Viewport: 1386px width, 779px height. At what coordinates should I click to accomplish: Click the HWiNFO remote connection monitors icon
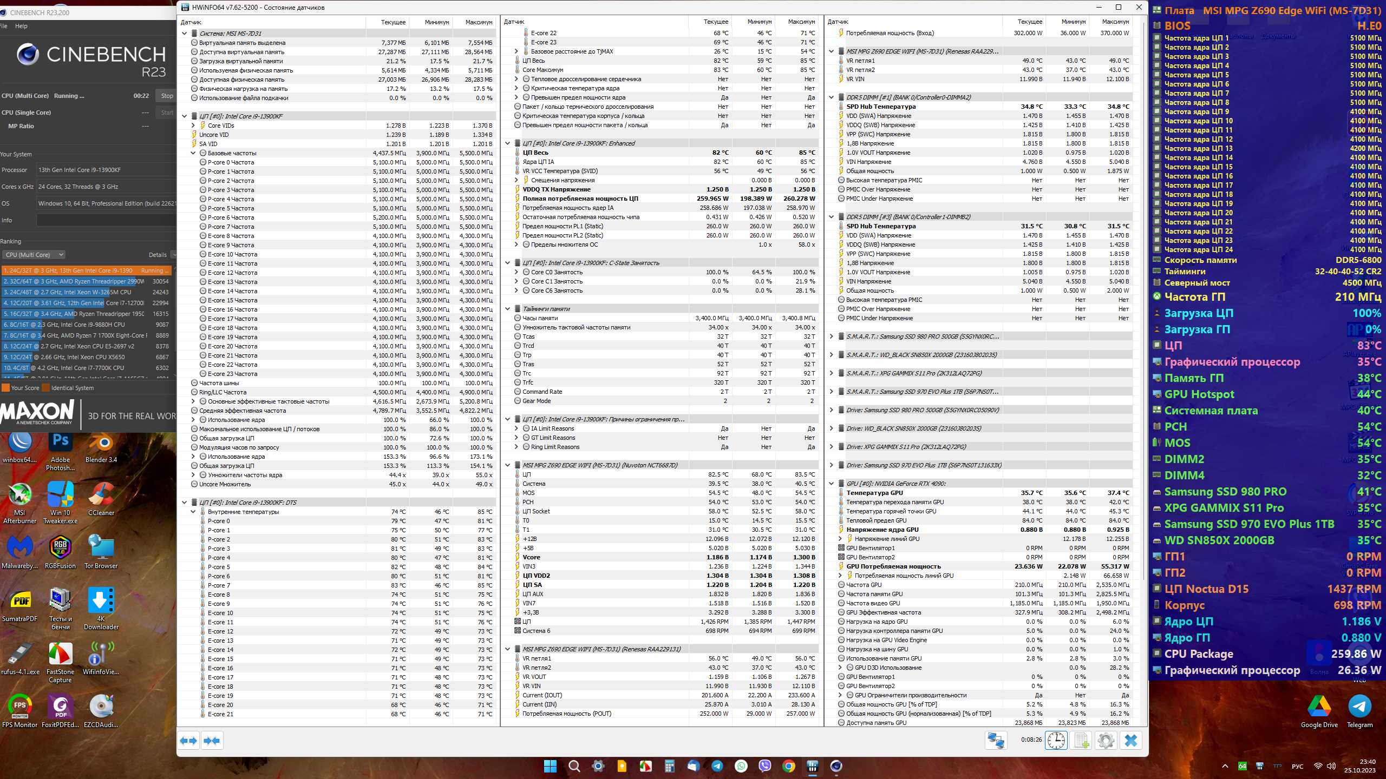click(x=996, y=740)
